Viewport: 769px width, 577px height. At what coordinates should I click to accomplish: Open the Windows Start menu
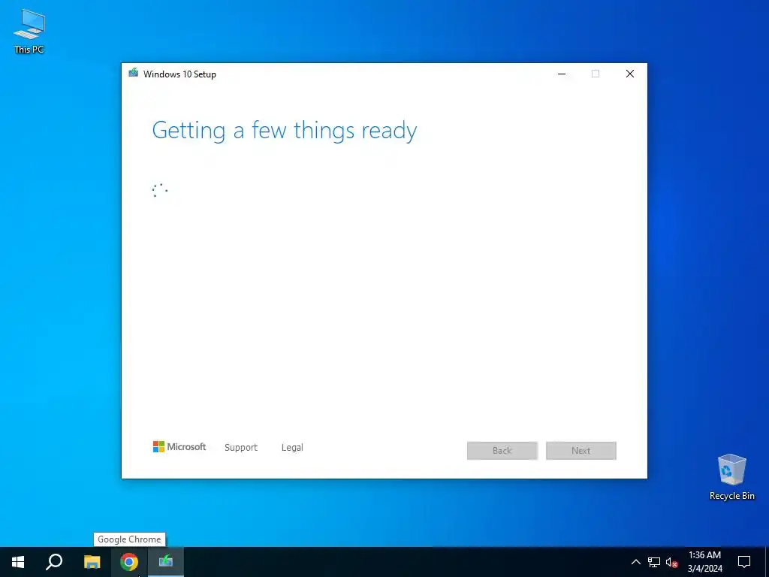tap(18, 562)
